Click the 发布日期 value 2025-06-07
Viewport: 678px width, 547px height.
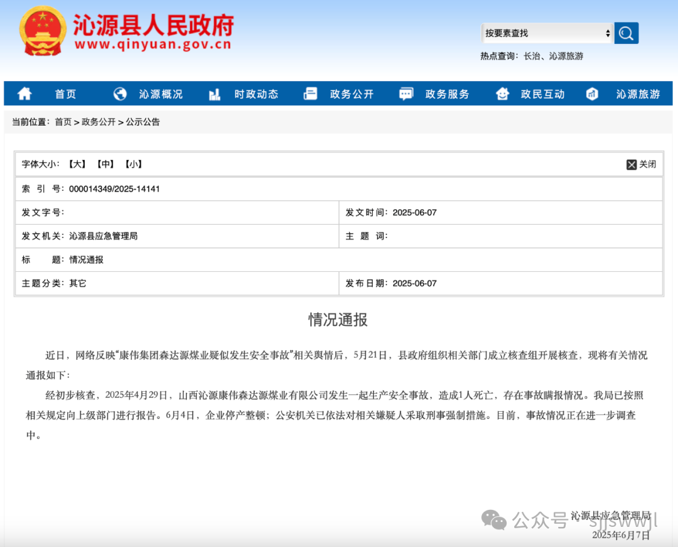(x=415, y=284)
